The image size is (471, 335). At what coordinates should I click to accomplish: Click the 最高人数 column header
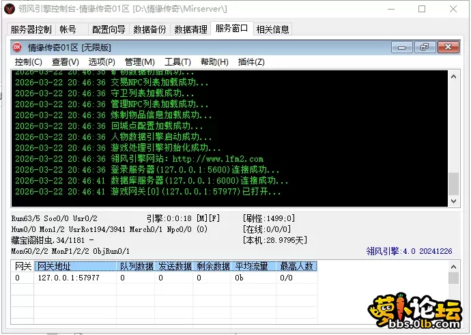tap(296, 266)
